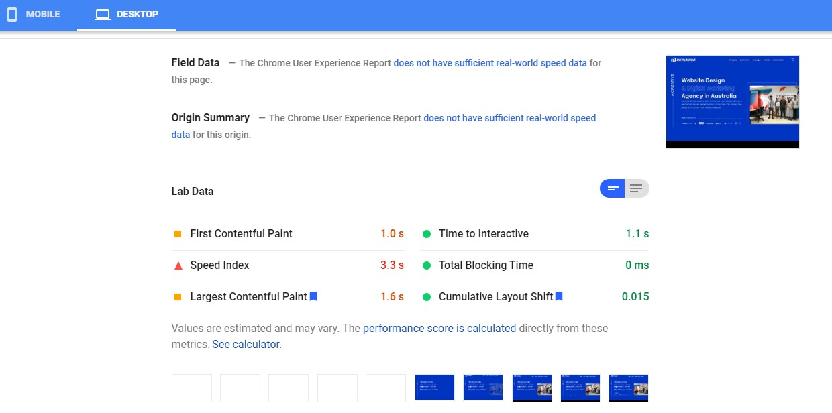Click the See calculator link
This screenshot has height=413, width=832.
[246, 344]
